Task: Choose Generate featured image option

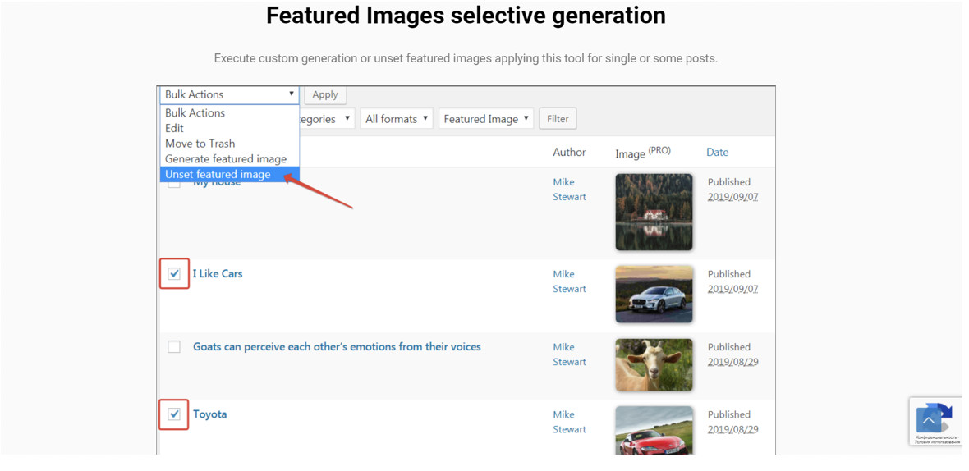Action: pyautogui.click(x=226, y=158)
